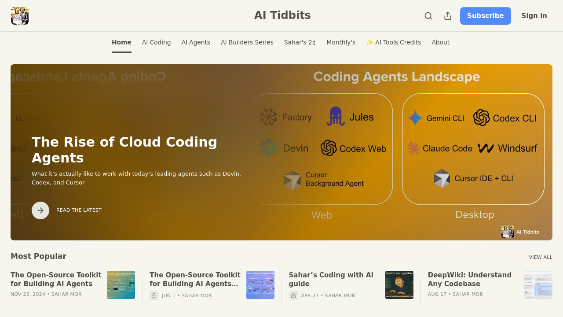Screen dimensions: 563x317
Task: Open VIEW ALL for Most Popular
Action: [541, 257]
